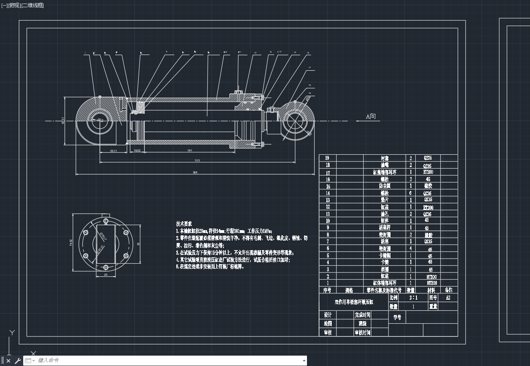Select part name 缸底 in row 2
The width and height of the screenshot is (530, 366).
click(x=385, y=276)
